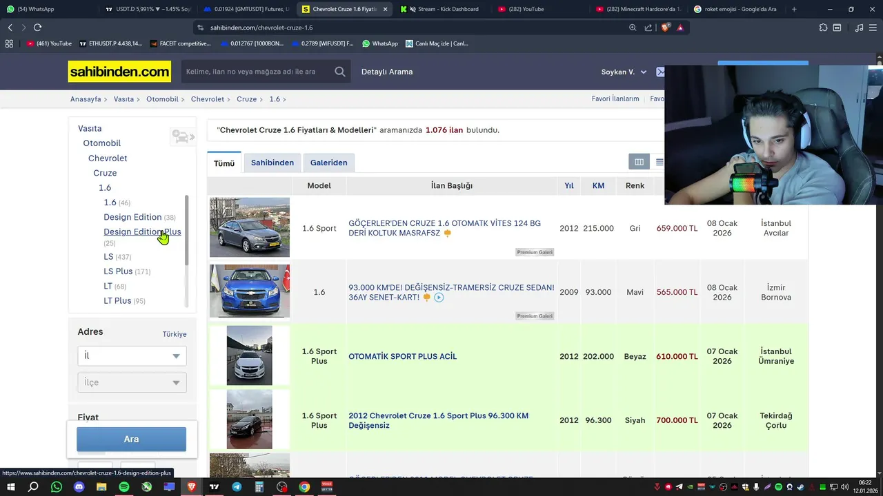Switch to the grid view icon above the listings

point(639,162)
